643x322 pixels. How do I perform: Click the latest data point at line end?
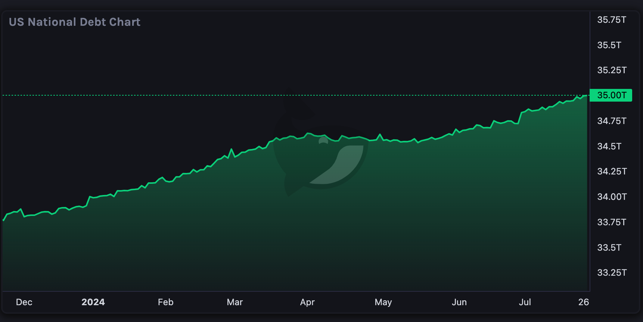(x=587, y=96)
